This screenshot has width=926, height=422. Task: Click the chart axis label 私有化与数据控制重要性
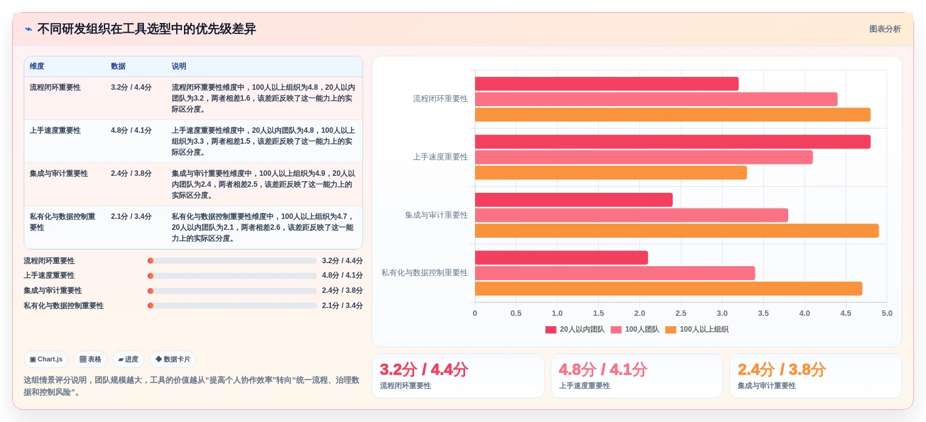coord(424,273)
